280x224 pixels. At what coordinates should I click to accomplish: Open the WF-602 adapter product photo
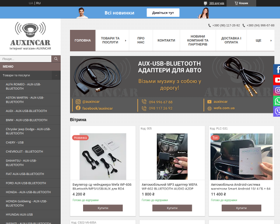(x=172, y=156)
